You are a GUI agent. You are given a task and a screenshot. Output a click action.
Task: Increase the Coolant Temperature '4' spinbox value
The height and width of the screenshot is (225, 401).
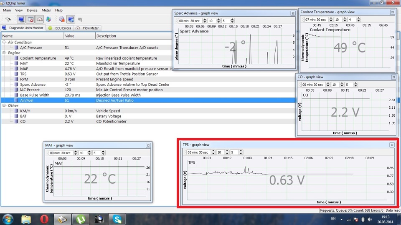(358, 18)
